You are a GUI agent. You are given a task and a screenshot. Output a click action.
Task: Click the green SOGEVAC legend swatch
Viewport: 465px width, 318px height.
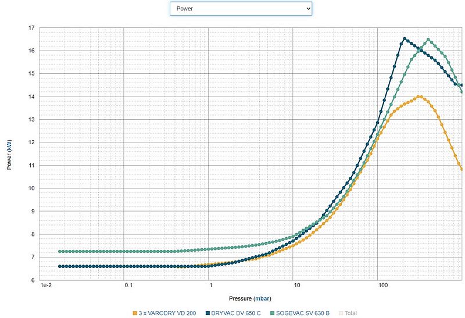tap(271, 313)
